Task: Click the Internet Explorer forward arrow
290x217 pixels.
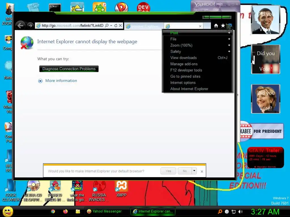Action: coord(30,26)
